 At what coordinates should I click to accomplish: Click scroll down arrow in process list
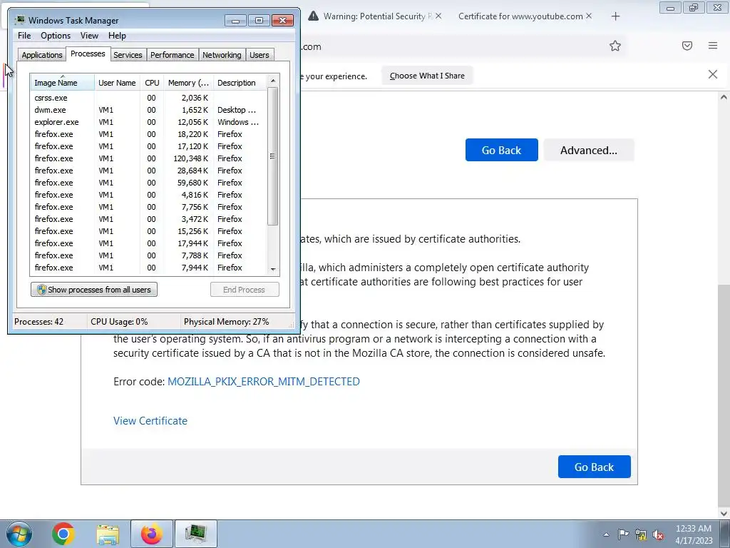point(273,269)
